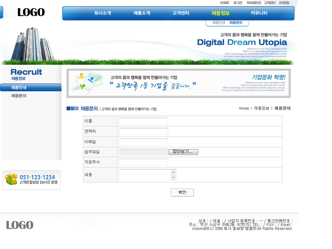The width and height of the screenshot is (332, 249).
Task: Open the 제품소개 menu
Action: [x=142, y=13]
